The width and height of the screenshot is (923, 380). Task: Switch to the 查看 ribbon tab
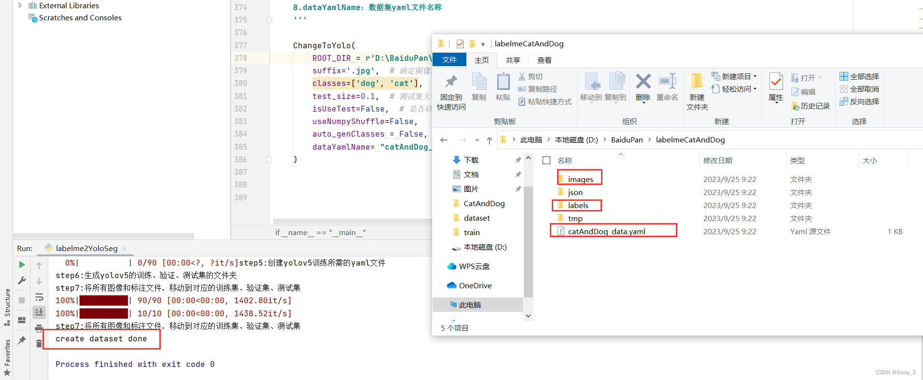tap(545, 60)
